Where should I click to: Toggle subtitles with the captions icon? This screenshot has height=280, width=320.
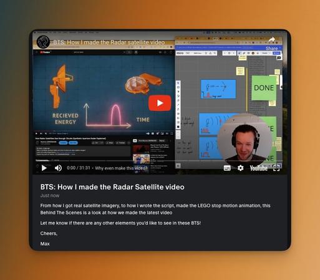(227, 168)
